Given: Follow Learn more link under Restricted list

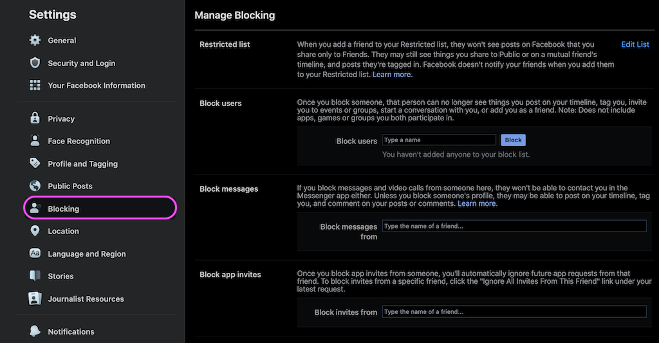Looking at the screenshot, I should coord(391,75).
